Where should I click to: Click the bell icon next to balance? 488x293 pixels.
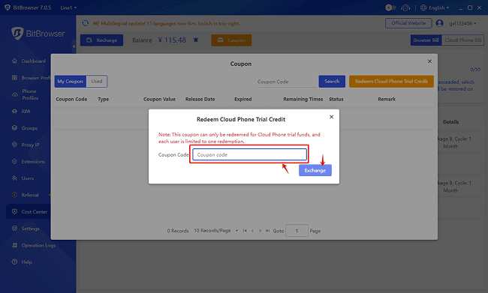point(196,40)
